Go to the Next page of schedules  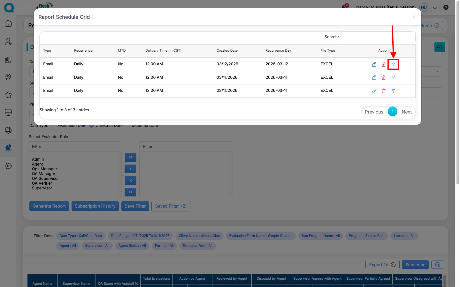406,112
